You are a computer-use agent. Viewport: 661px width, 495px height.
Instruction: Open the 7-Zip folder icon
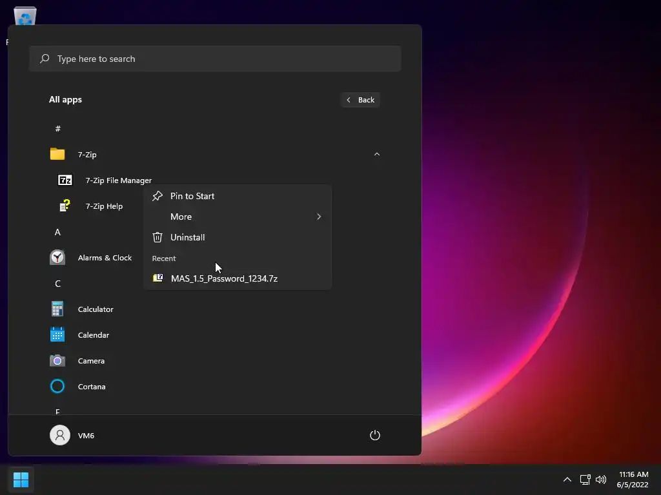[x=57, y=154]
